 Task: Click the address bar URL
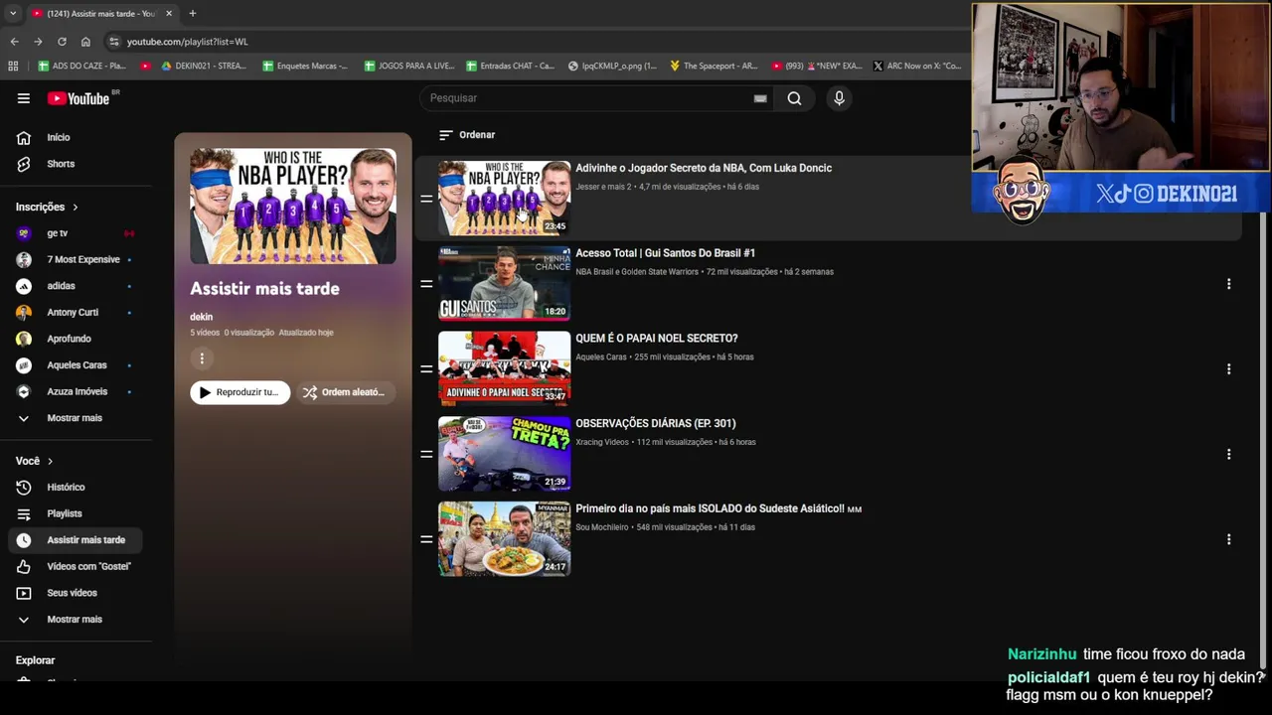pyautogui.click(x=187, y=42)
